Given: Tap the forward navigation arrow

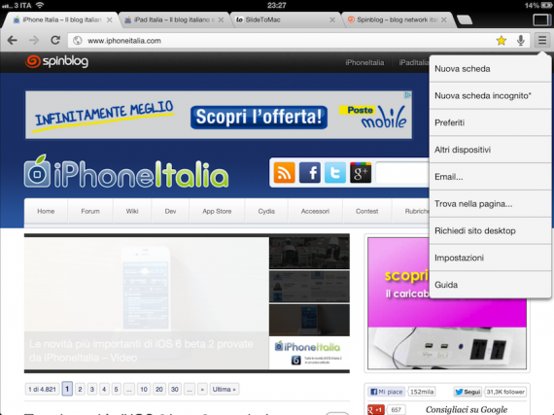Looking at the screenshot, I should pyautogui.click(x=34, y=40).
